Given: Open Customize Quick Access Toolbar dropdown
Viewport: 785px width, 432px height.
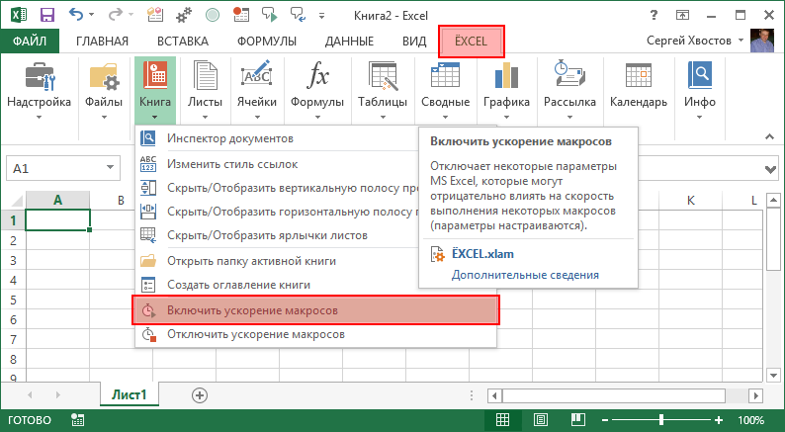Looking at the screenshot, I should [x=321, y=16].
